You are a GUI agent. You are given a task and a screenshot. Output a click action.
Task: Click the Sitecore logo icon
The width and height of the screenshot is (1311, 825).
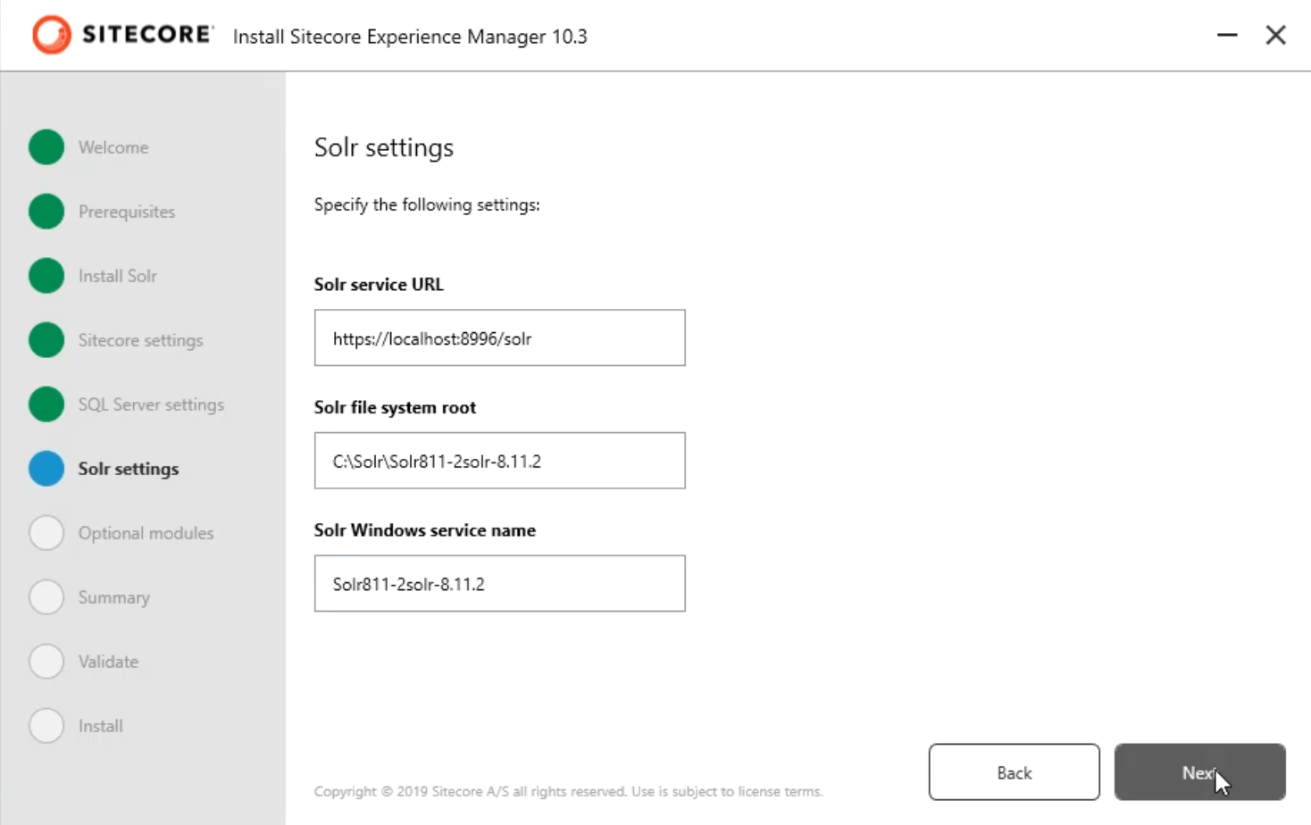pyautogui.click(x=52, y=35)
